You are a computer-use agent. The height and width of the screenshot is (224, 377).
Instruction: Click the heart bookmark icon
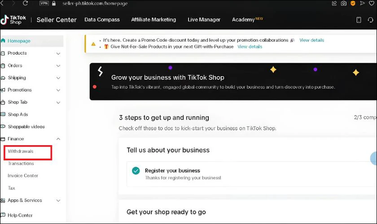(372, 4)
